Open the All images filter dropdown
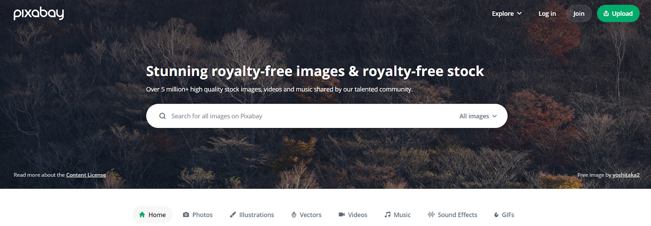 pyautogui.click(x=478, y=116)
